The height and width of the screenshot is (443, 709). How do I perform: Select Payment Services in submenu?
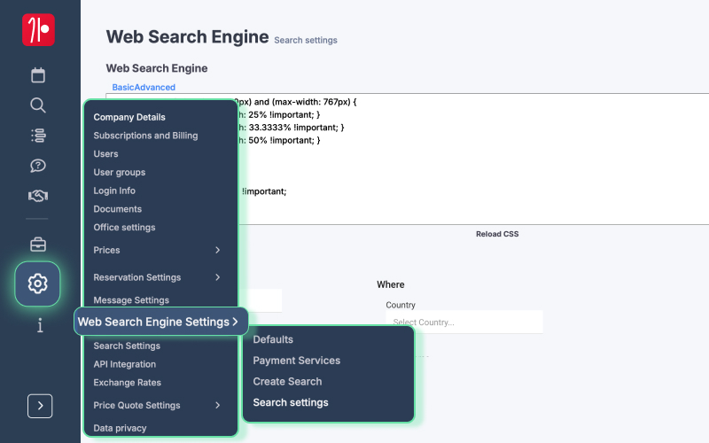tap(296, 361)
